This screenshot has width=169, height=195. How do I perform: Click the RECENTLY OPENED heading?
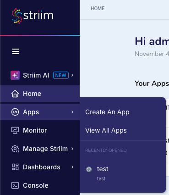[x=106, y=150]
